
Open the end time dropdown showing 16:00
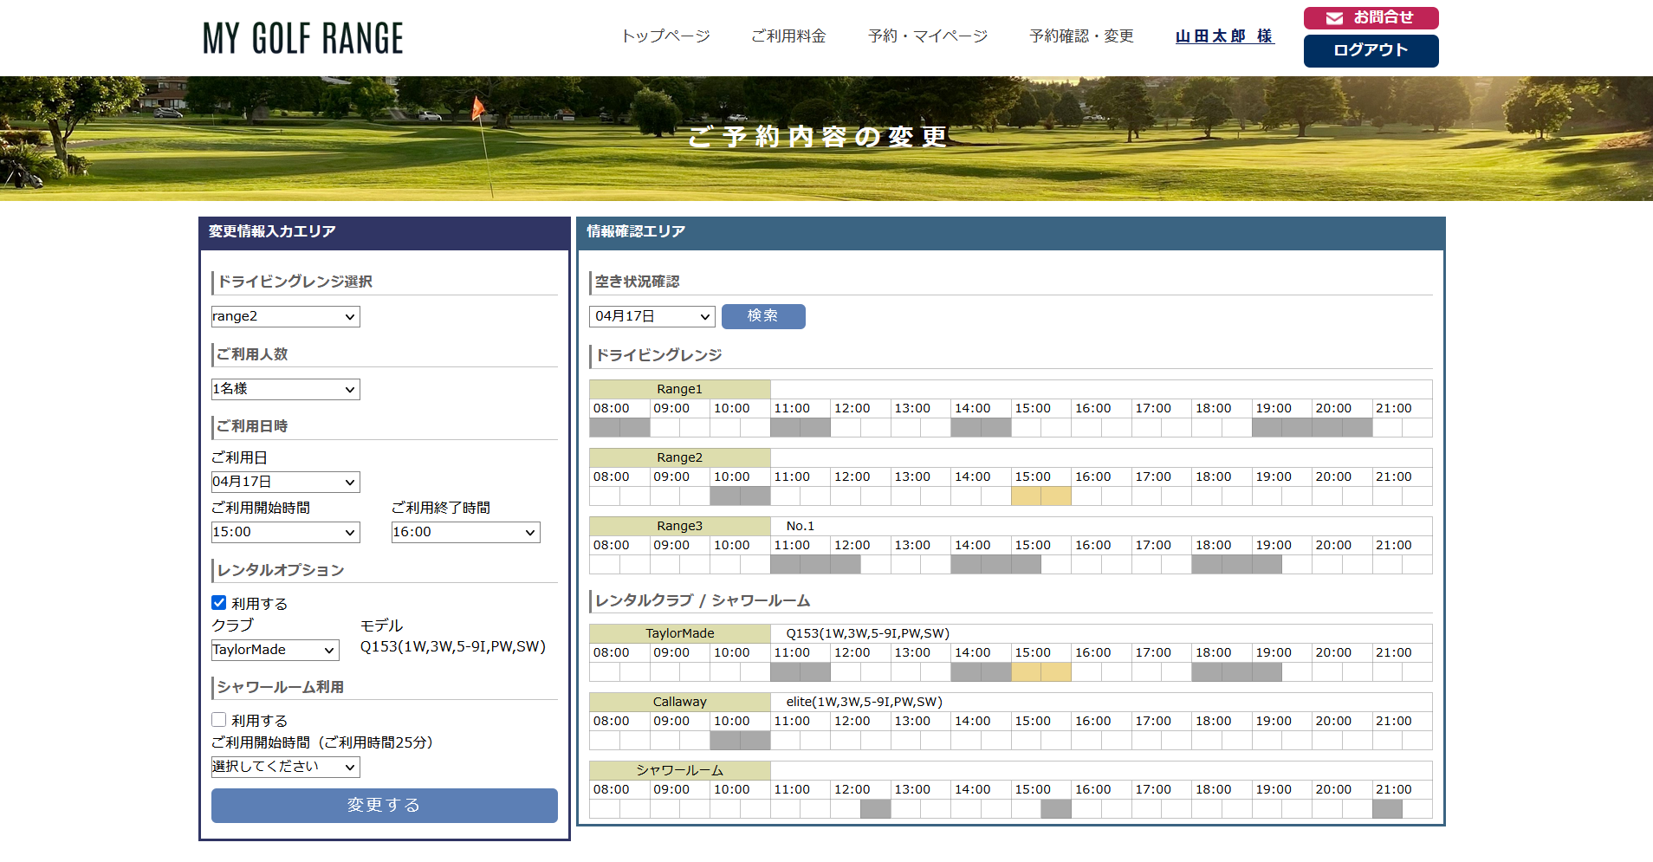point(465,532)
